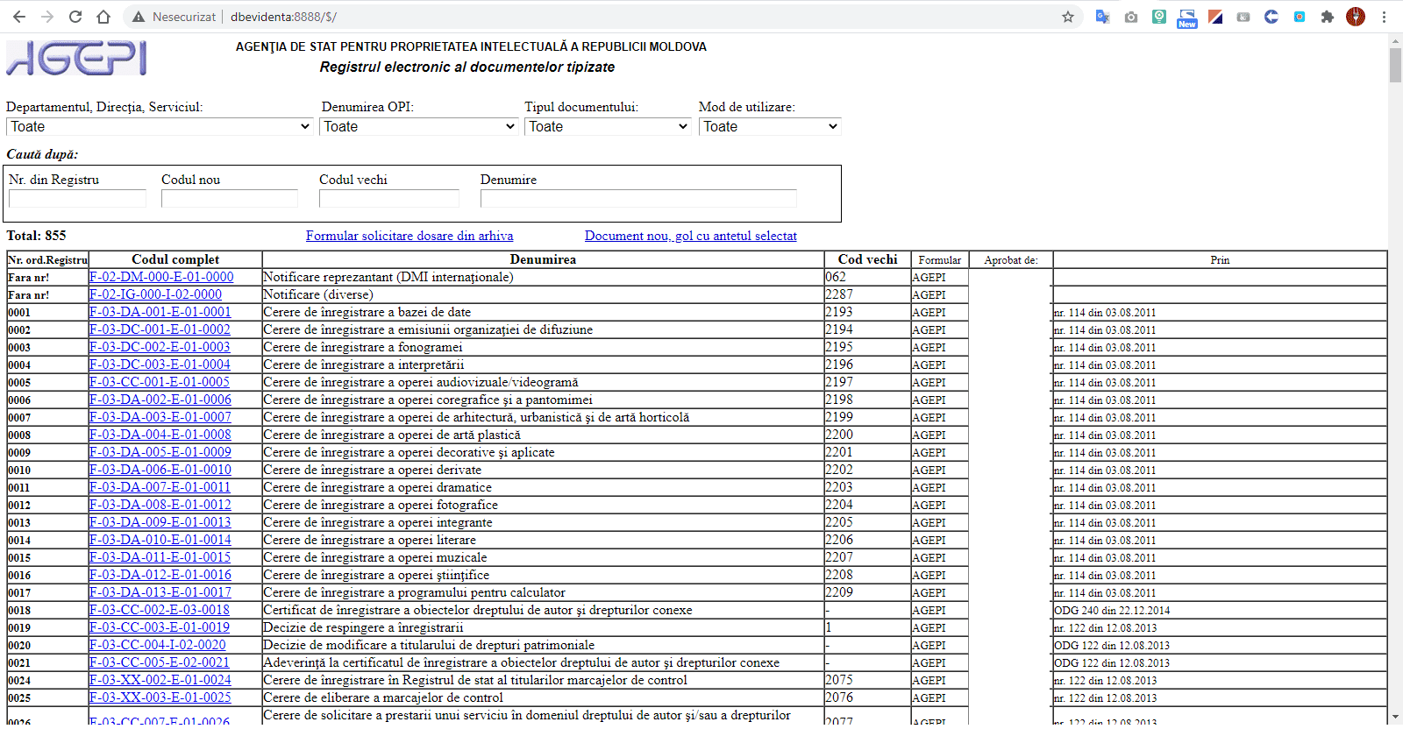The width and height of the screenshot is (1403, 729).
Task: Open document F-03-DC-003-E-01-0004
Action: click(x=160, y=364)
